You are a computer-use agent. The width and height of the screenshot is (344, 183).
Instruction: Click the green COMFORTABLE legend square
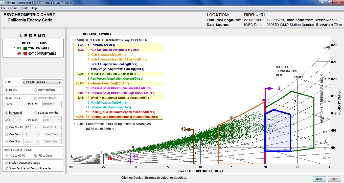25,48
